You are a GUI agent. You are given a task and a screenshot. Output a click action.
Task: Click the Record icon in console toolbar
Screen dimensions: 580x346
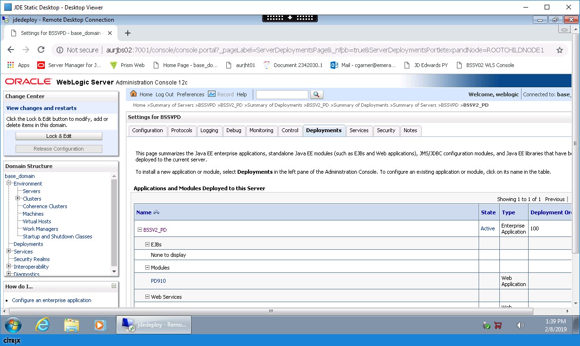tap(212, 94)
